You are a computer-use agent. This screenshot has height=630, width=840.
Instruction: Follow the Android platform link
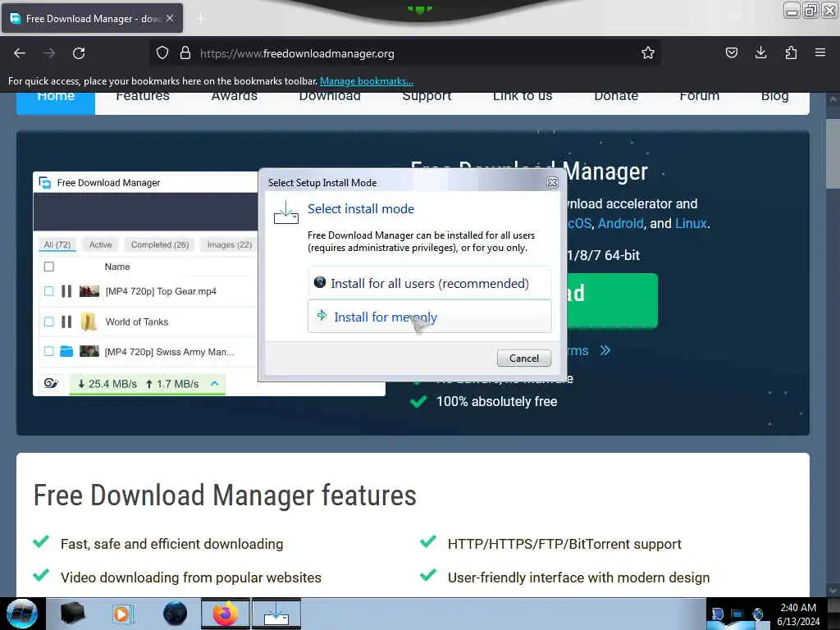620,223
